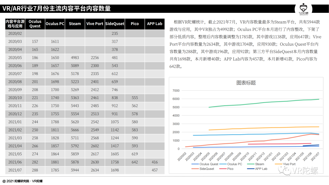The width and height of the screenshot is (329, 185).
Task: Select the "7000" y-axis label on the chart
Action: tap(176, 91)
